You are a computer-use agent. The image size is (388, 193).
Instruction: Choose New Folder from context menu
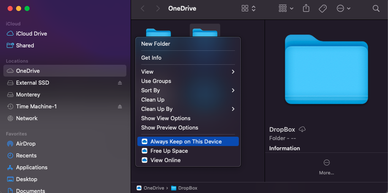(x=156, y=44)
